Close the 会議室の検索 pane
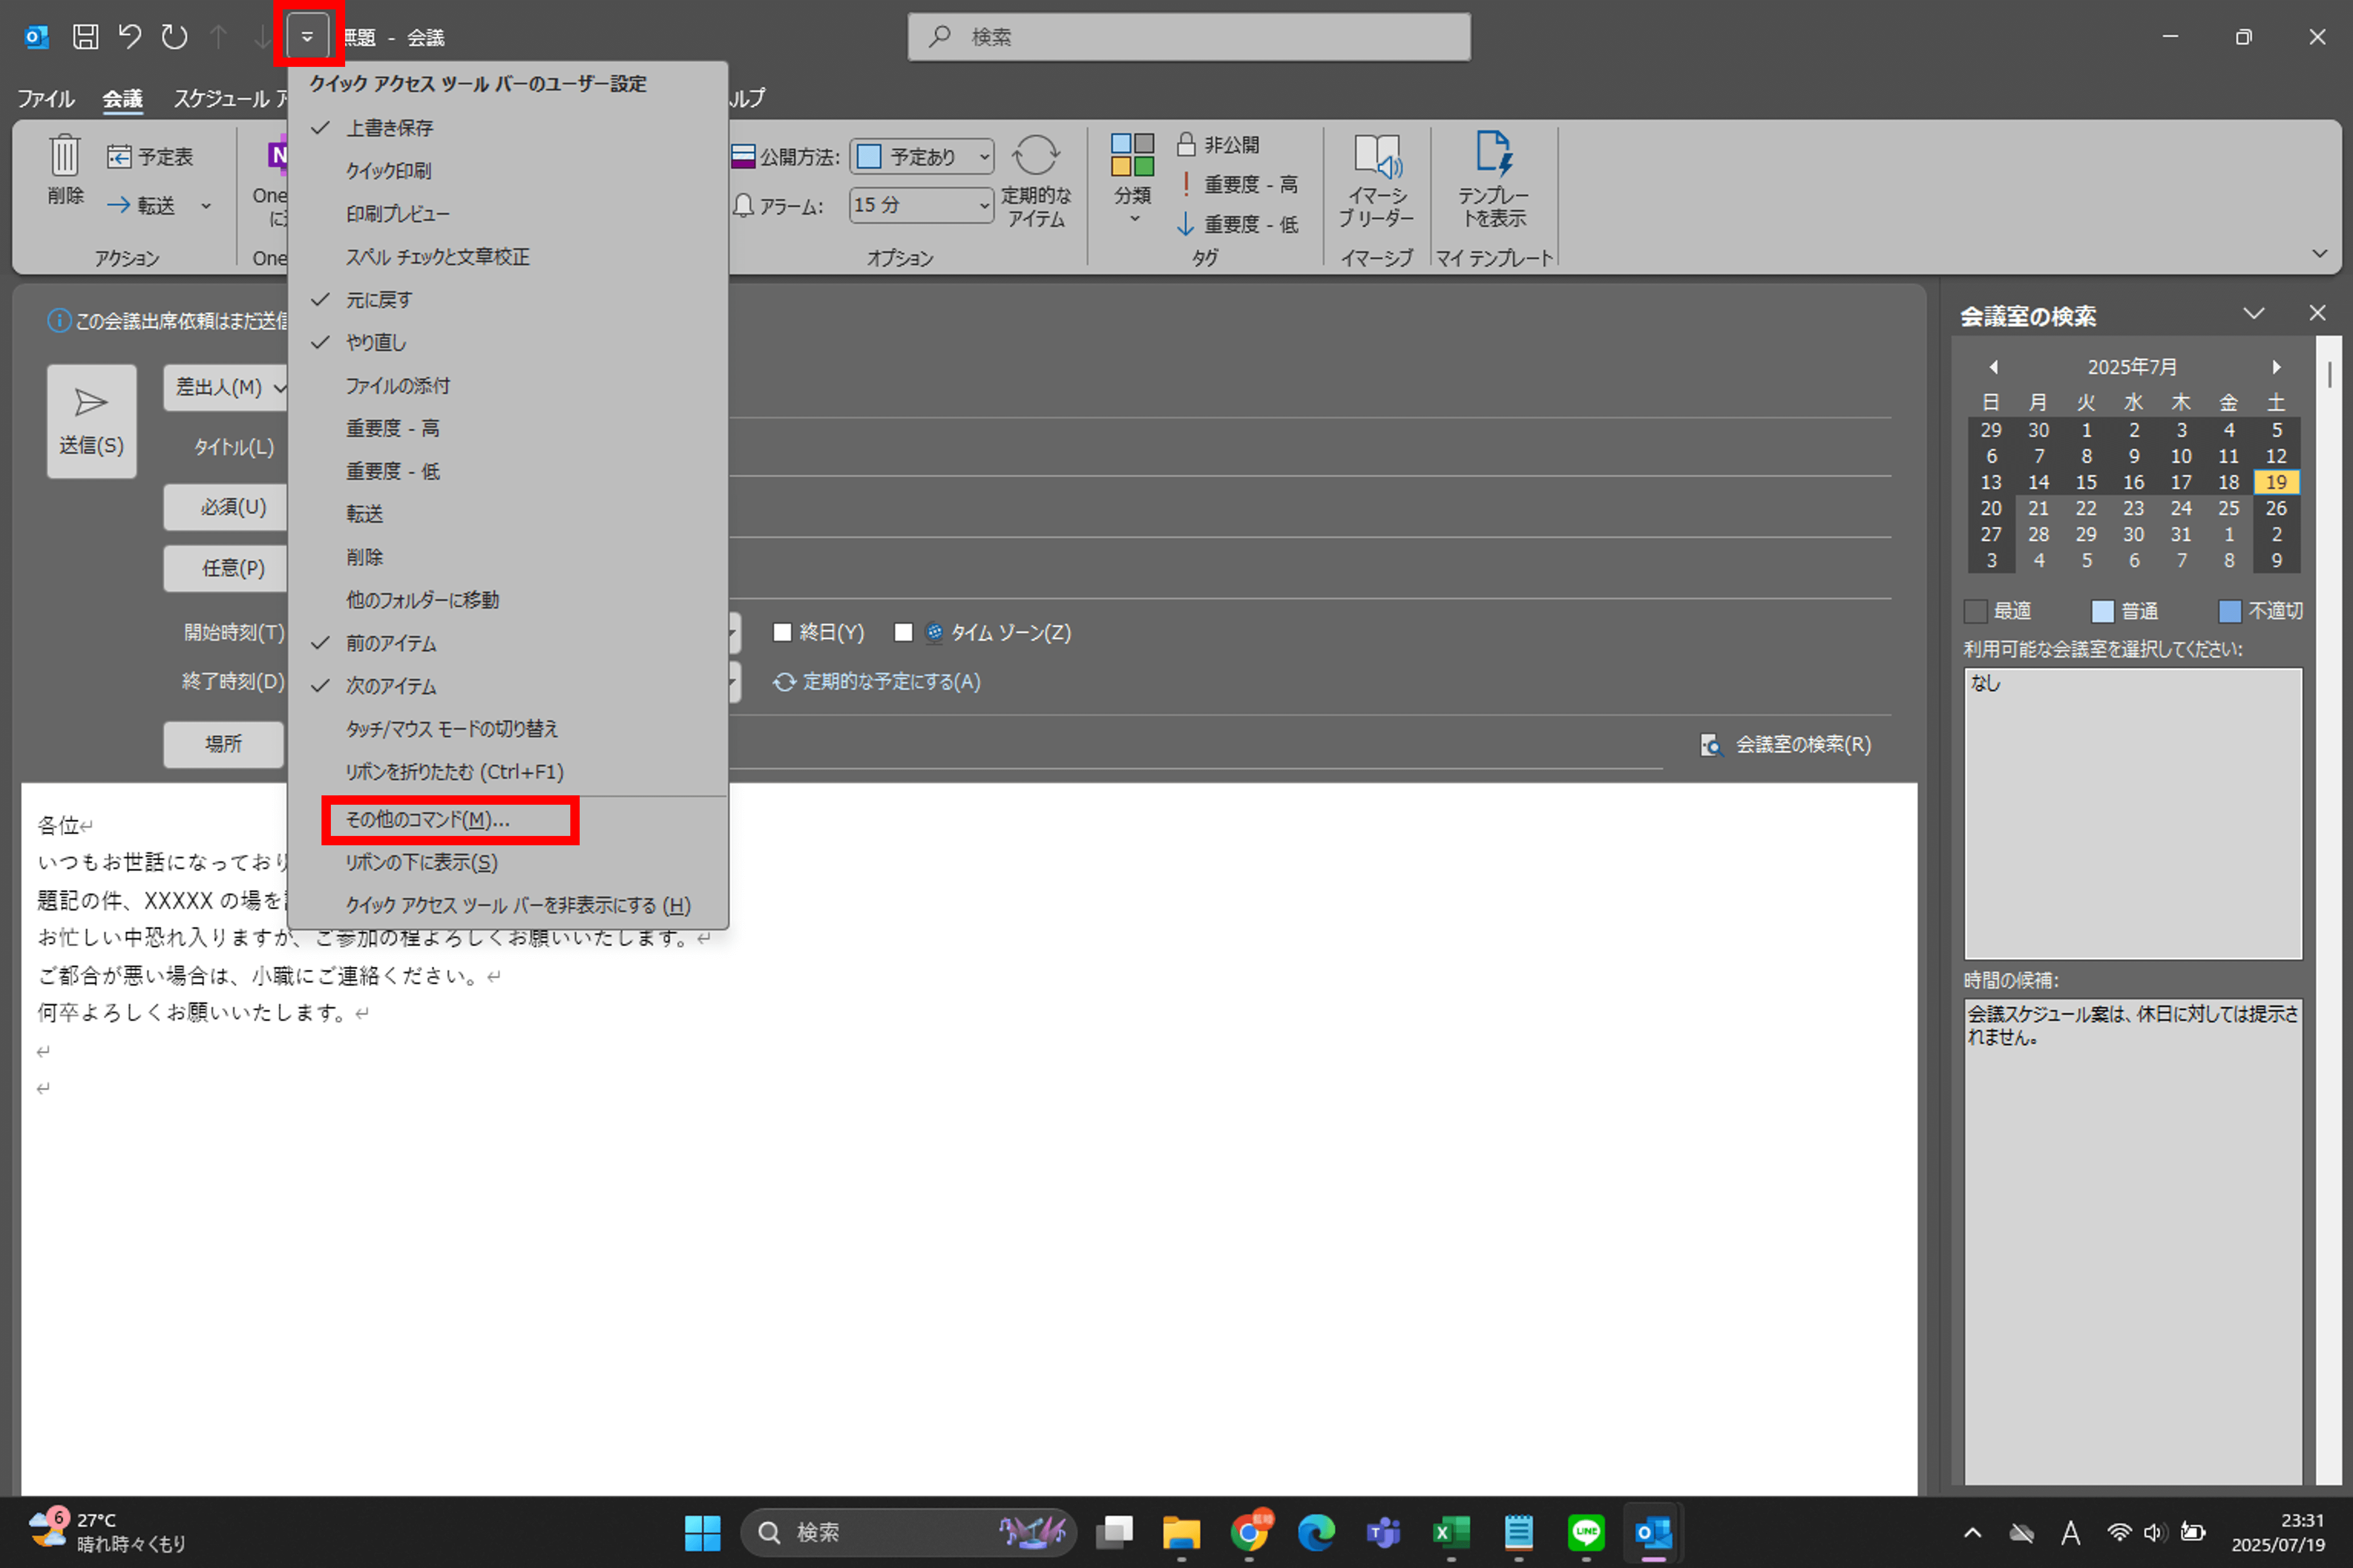The image size is (2353, 1568). (2317, 313)
